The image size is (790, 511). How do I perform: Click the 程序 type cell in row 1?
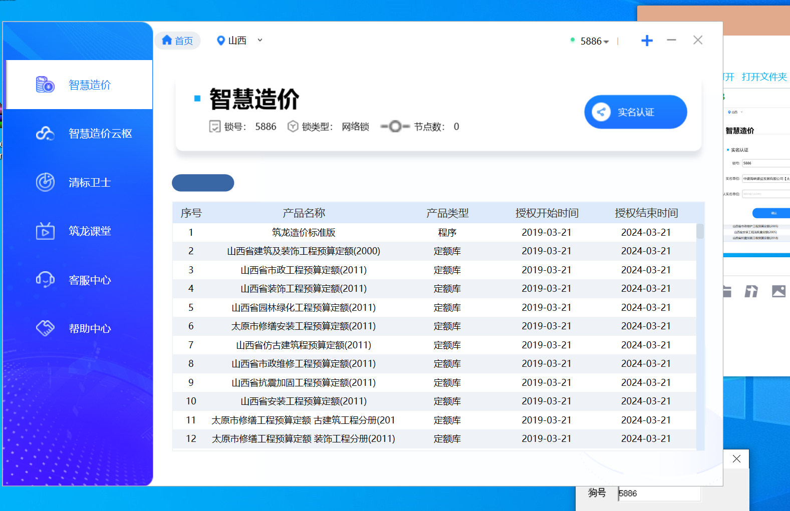pos(447,232)
